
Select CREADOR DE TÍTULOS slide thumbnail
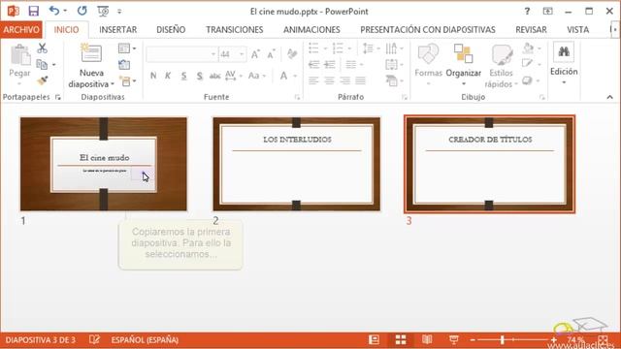(x=489, y=164)
